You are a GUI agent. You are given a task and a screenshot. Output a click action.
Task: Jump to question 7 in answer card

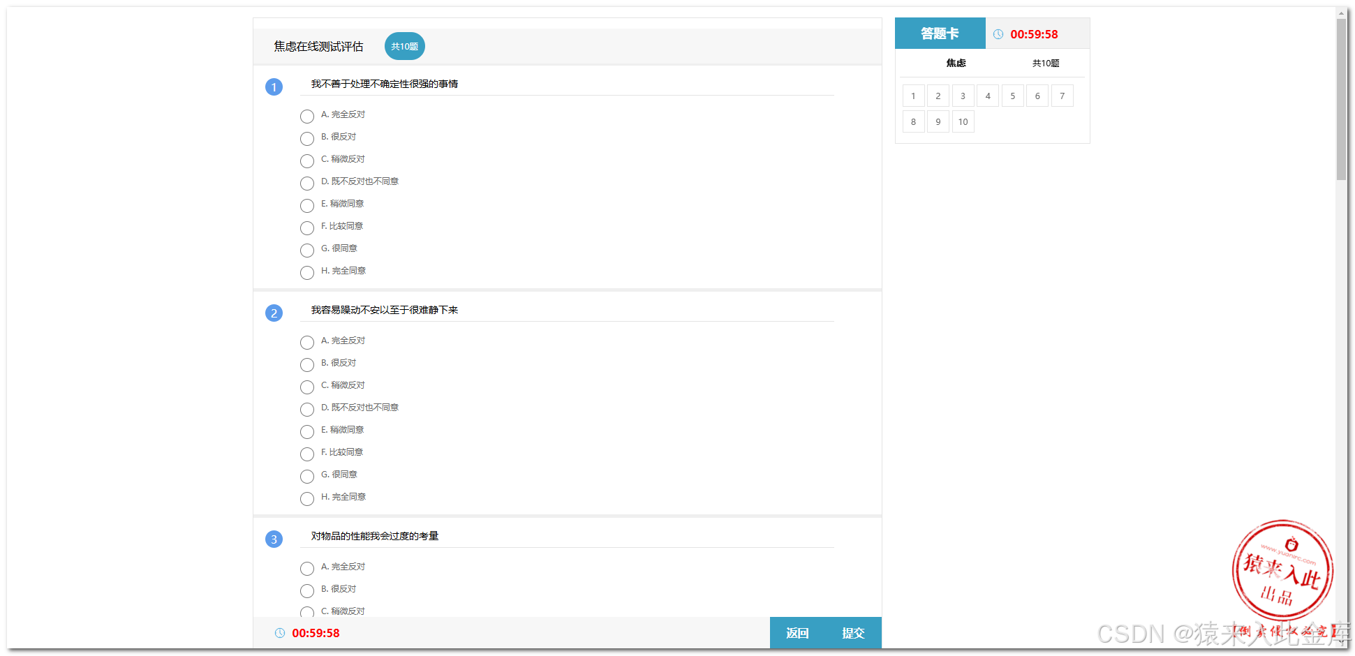coord(1062,96)
